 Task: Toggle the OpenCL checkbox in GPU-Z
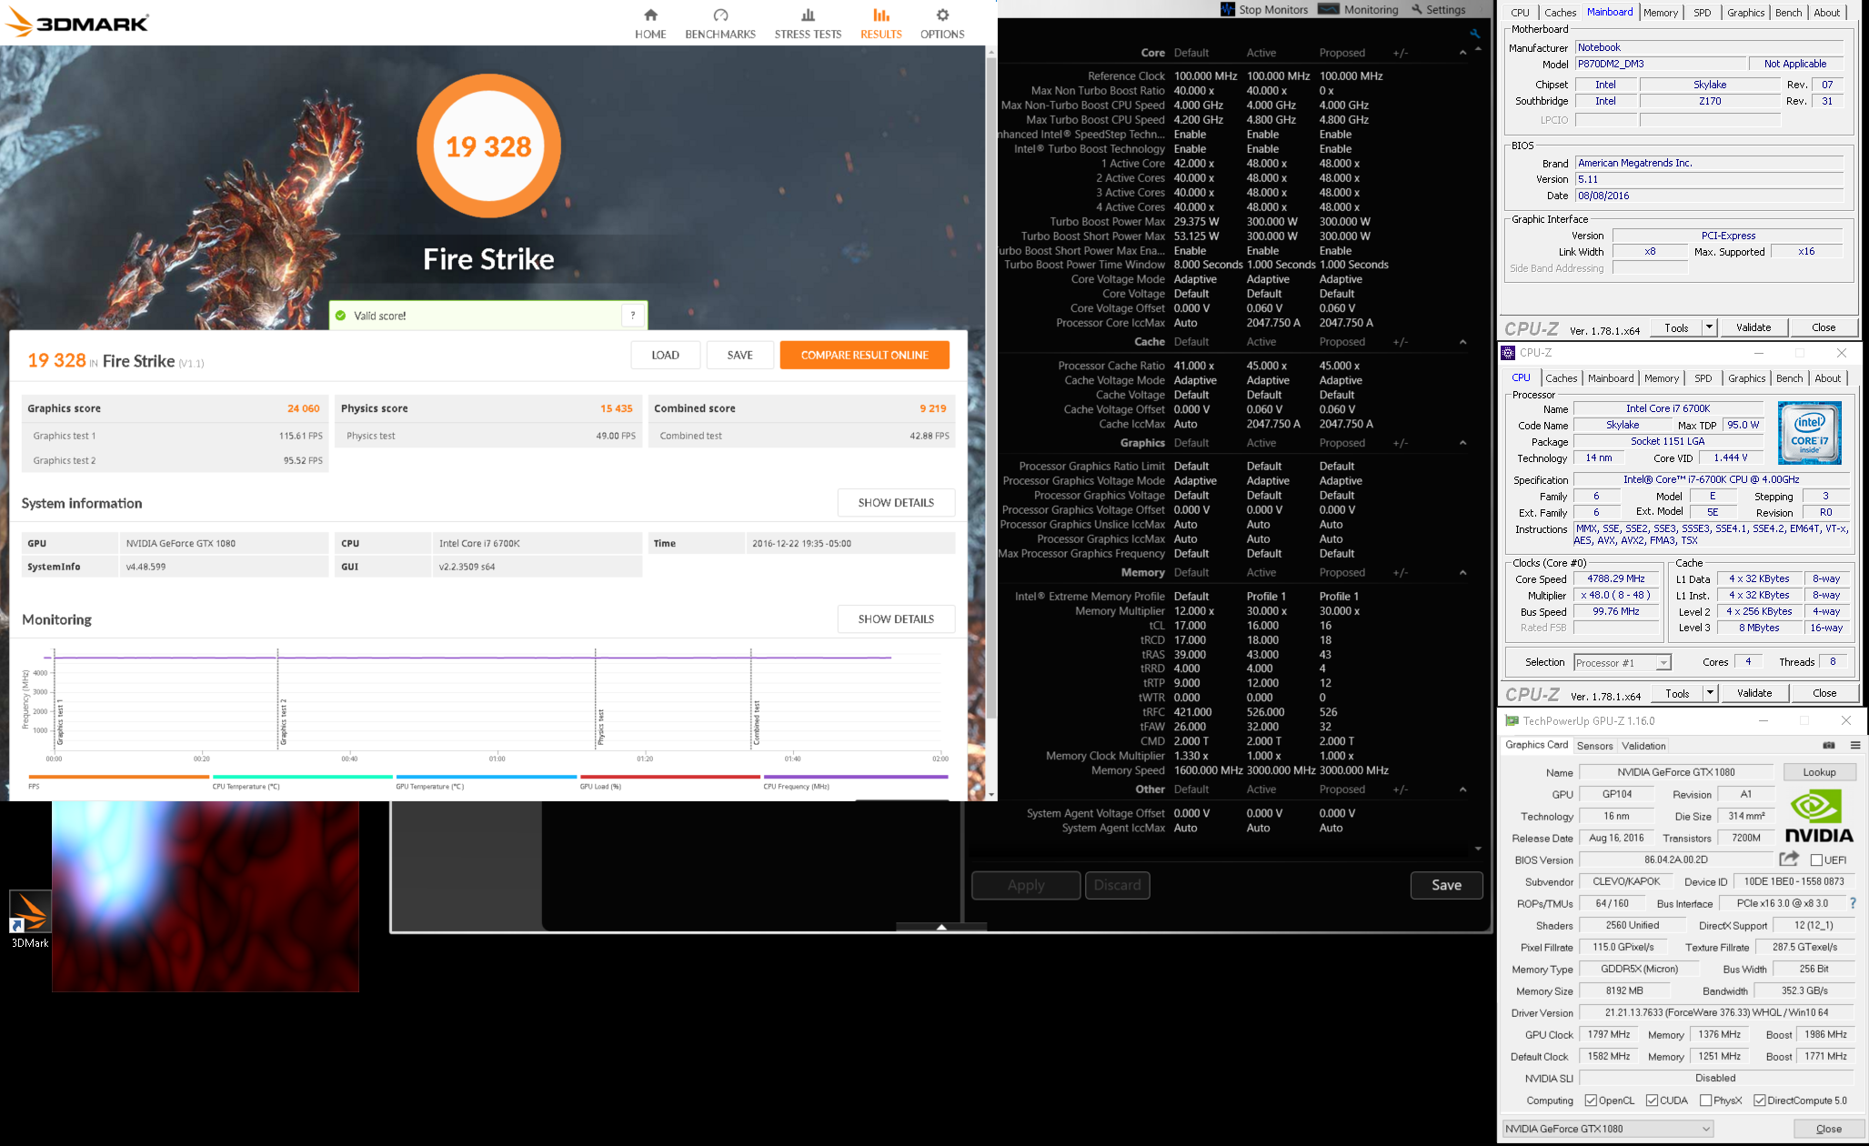click(1591, 1101)
